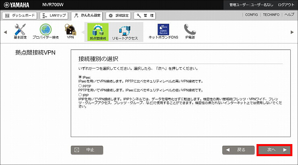Select the 拠点間接続 green icon
The image size is (298, 165).
point(98,32)
